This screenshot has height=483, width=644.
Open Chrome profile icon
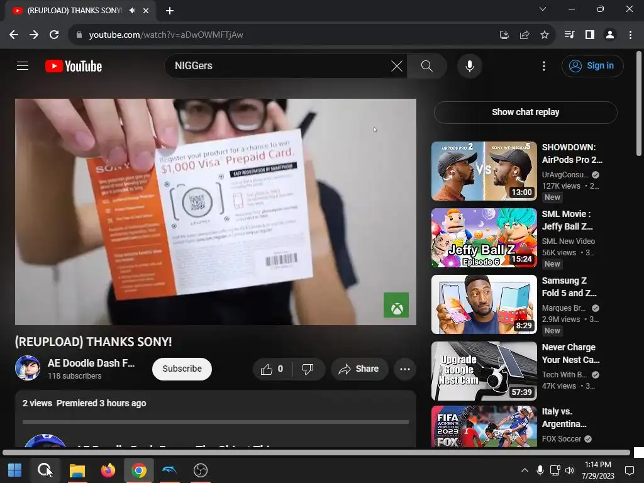(610, 35)
